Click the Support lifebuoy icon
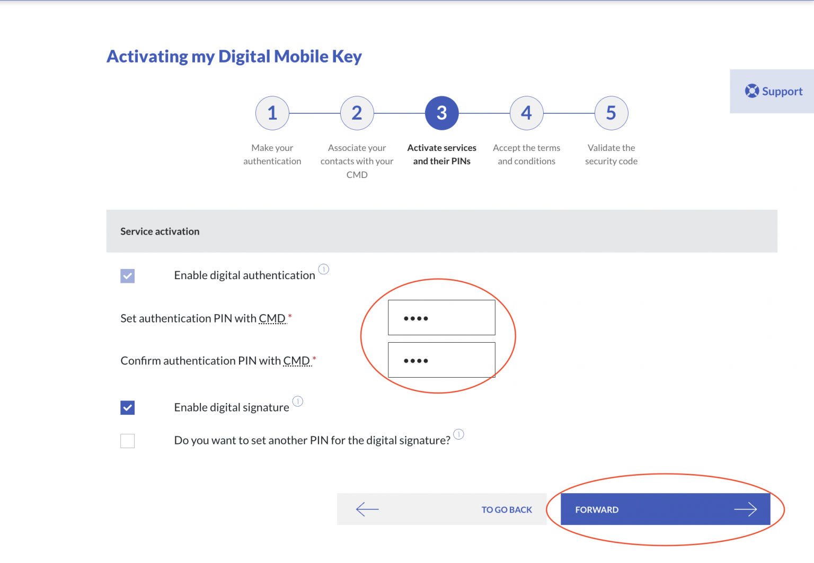The width and height of the screenshot is (814, 563). 751,91
